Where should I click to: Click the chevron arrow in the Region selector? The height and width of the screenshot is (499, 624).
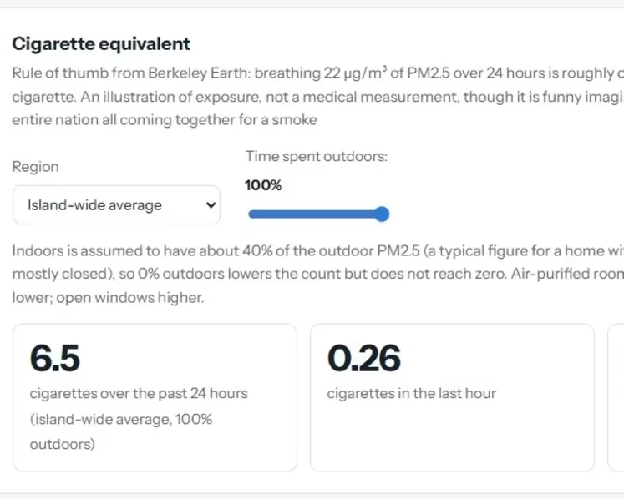pos(211,205)
